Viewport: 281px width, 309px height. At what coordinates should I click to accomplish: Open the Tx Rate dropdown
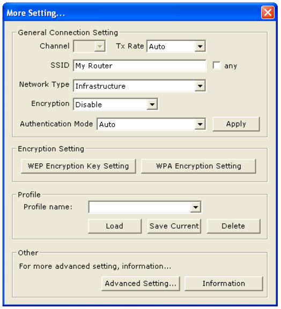click(x=200, y=47)
